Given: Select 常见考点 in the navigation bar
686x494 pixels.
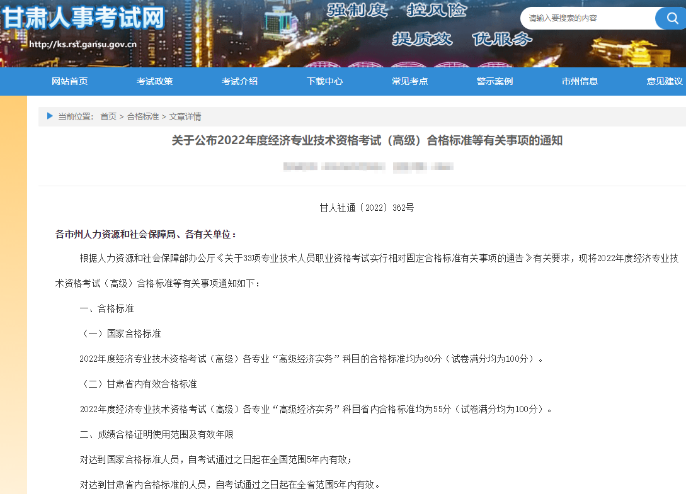Looking at the screenshot, I should 409,81.
